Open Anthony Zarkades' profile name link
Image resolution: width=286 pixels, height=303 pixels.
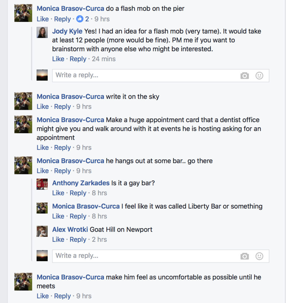pos(81,183)
